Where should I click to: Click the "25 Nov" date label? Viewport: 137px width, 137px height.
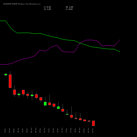pos(93,130)
